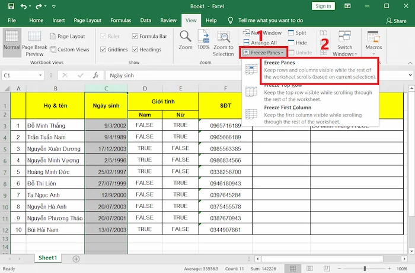415x273 pixels.
Task: Select column B header
Action: pyautogui.click(x=55, y=89)
